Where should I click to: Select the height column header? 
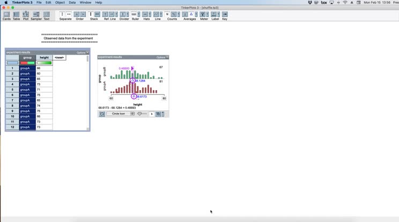tap(44, 57)
